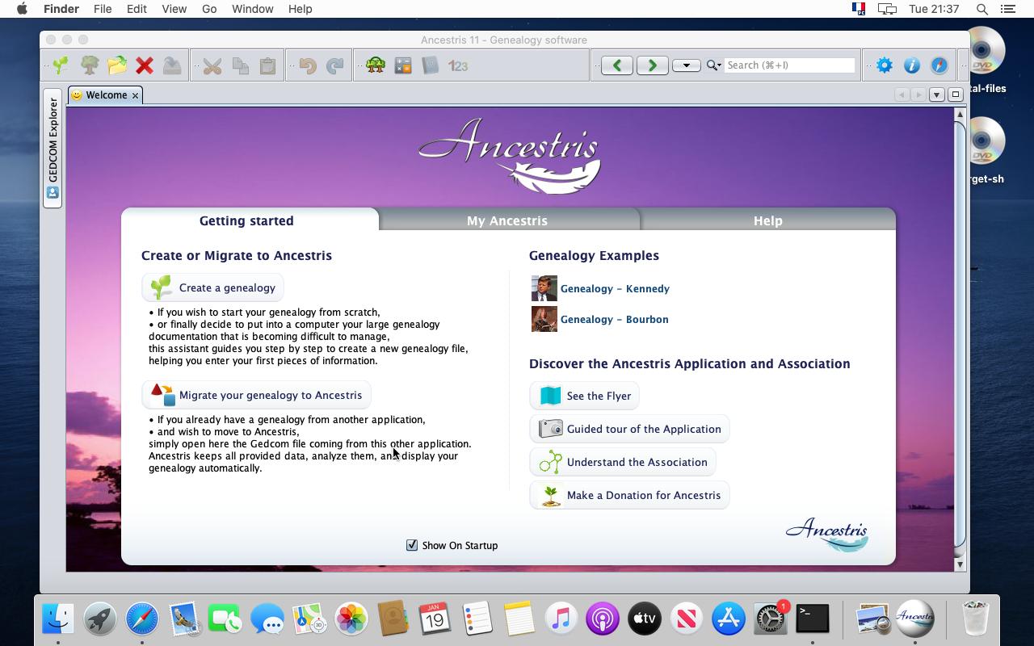Select the Welcome tab
The height and width of the screenshot is (646, 1034).
(x=106, y=94)
